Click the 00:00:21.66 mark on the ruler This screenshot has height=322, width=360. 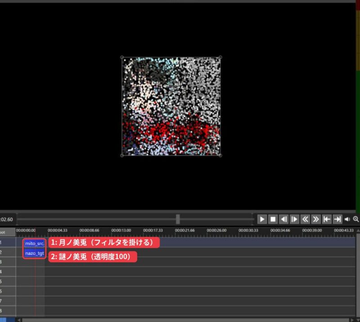click(x=184, y=230)
